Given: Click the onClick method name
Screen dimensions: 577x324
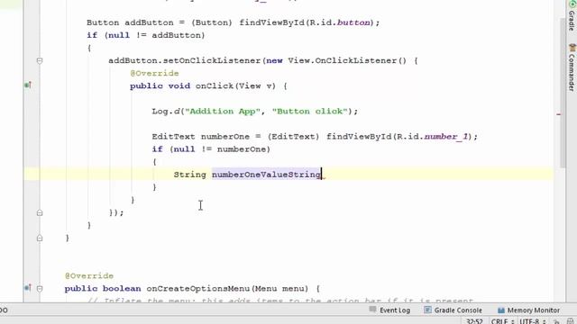Looking at the screenshot, I should click(215, 86).
